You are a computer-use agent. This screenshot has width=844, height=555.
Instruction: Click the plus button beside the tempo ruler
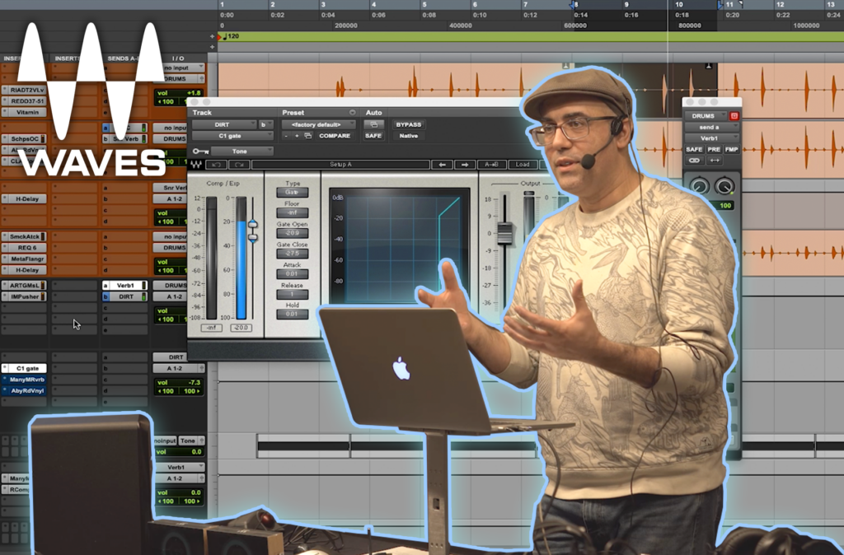(x=212, y=36)
